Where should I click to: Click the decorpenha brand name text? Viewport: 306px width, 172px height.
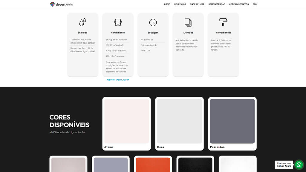[x=65, y=4]
